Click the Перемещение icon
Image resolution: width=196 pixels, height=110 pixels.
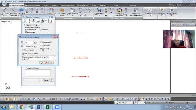click(x=72, y=11)
